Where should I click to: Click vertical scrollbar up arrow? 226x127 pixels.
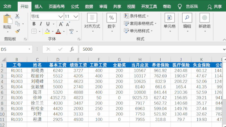point(225,59)
